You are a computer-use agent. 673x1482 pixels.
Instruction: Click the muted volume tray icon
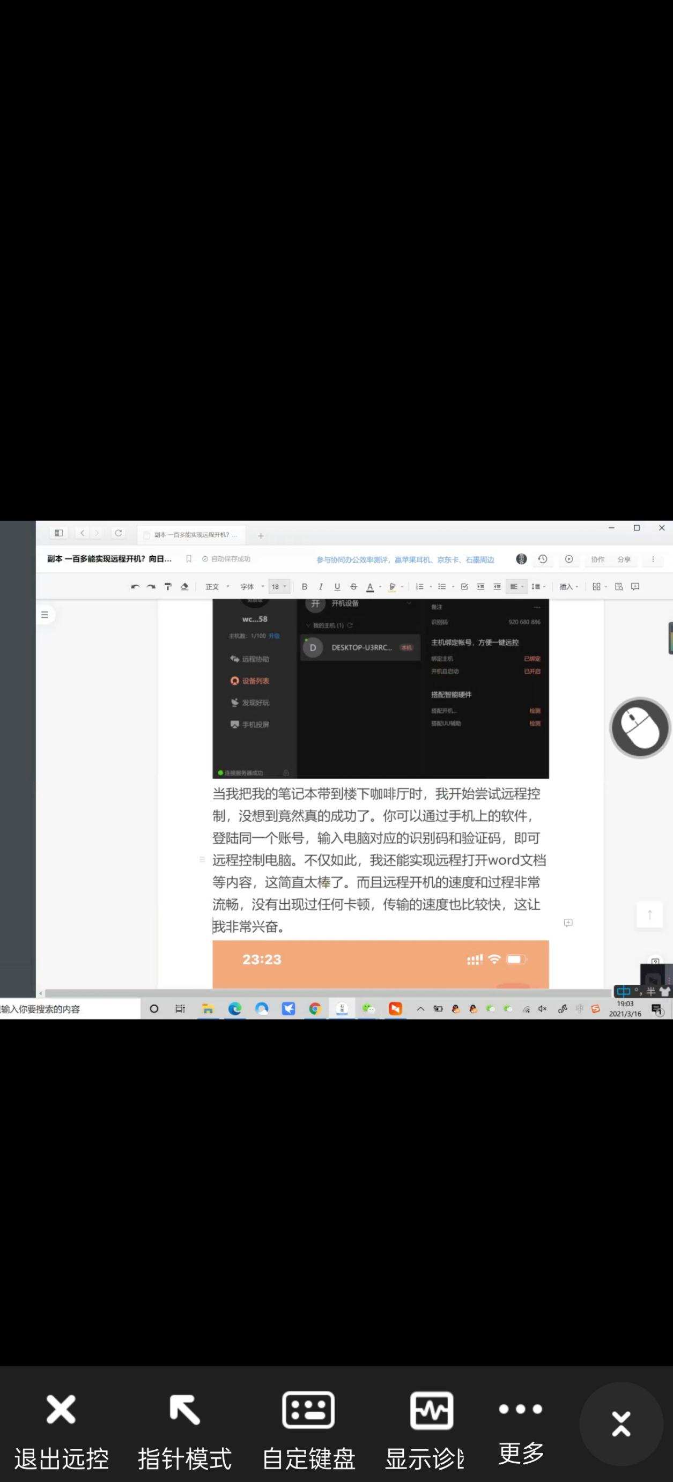(x=543, y=1009)
